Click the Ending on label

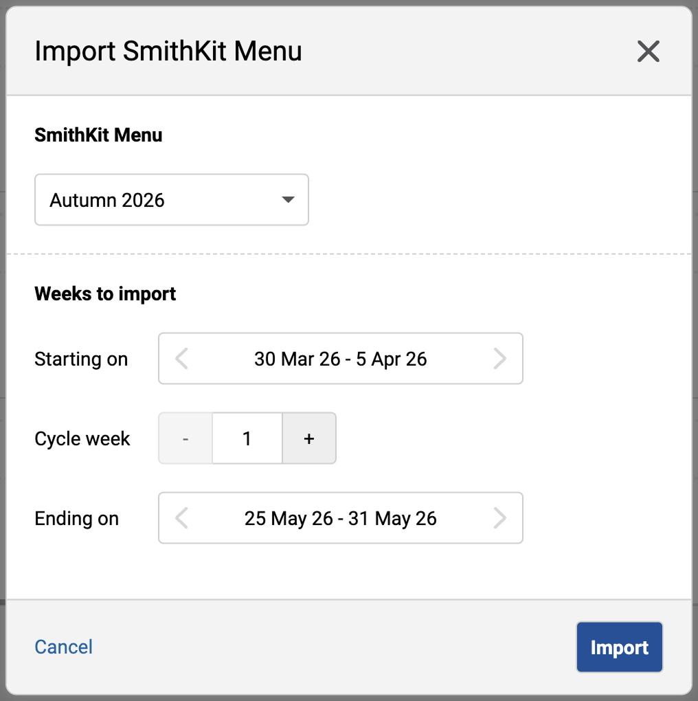77,518
